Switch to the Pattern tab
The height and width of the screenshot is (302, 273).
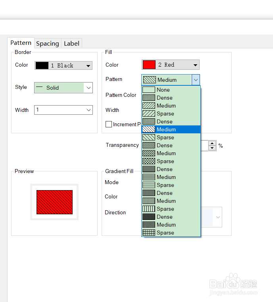point(21,43)
